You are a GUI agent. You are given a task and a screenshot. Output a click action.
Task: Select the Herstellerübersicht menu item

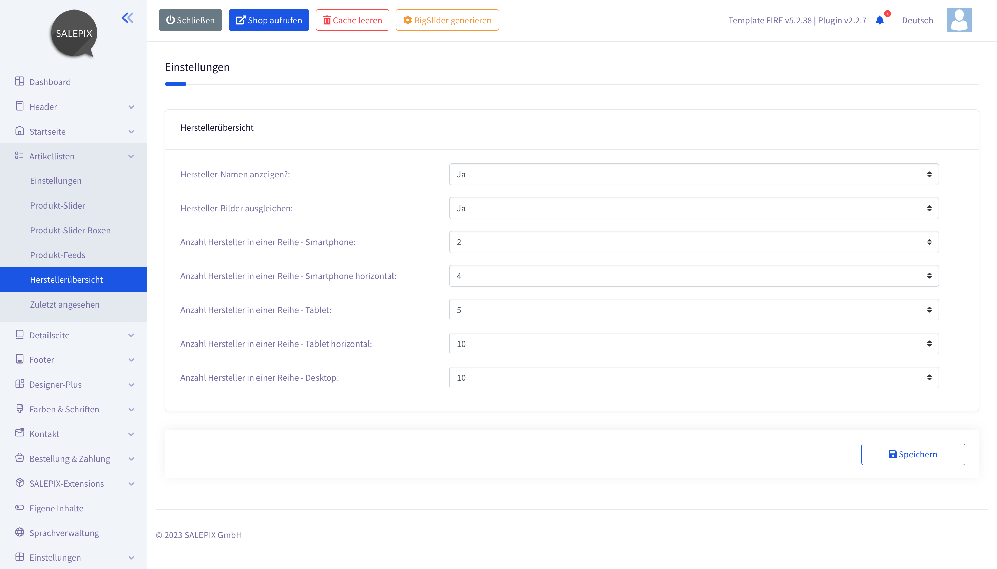[73, 280]
